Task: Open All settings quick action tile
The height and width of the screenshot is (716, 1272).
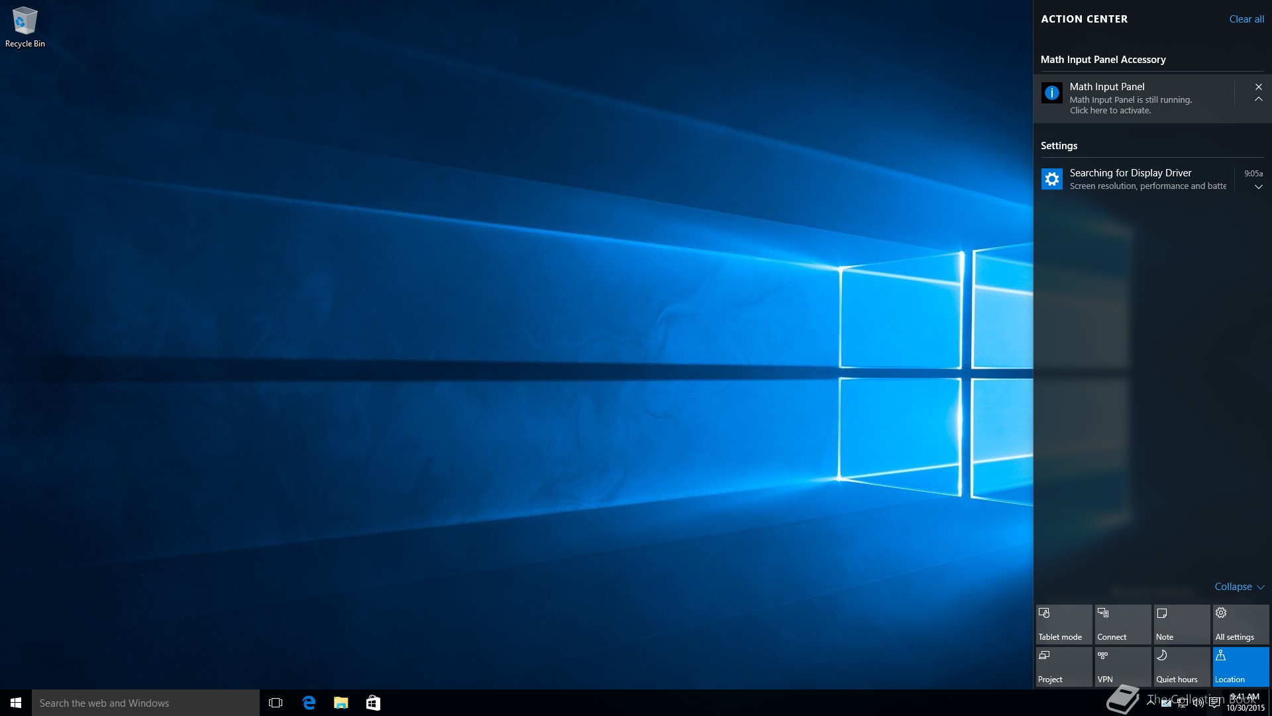Action: [1241, 624]
